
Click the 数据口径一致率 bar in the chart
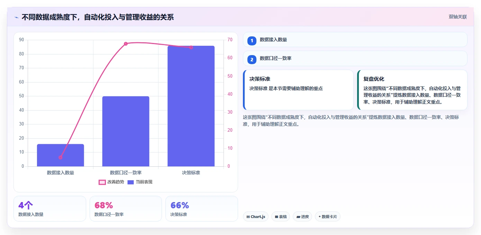(126, 131)
